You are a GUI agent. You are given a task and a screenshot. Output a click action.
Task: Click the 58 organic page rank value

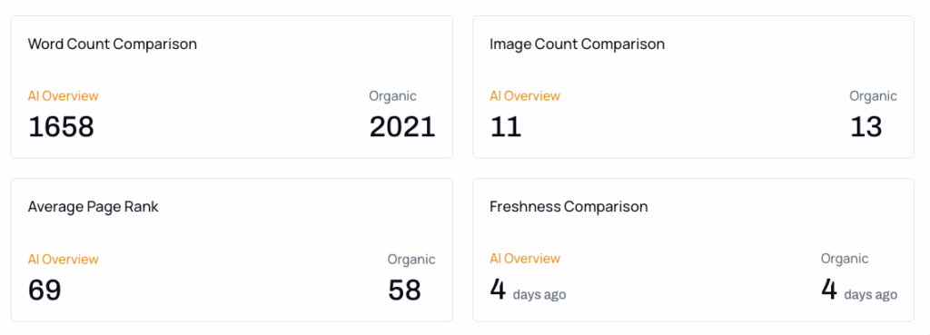click(404, 290)
